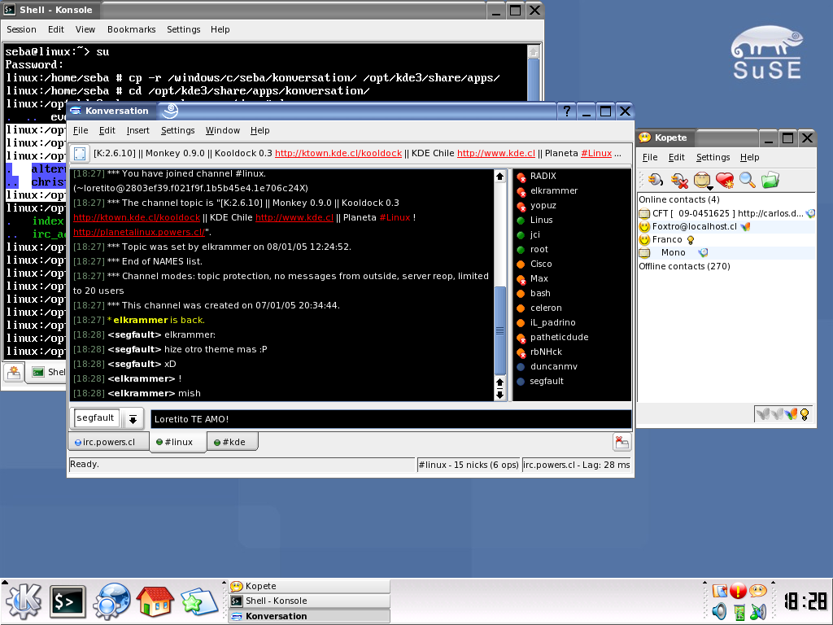Viewport: 833px width, 625px height.
Task: Click topic history button left of topic
Action: click(80, 154)
